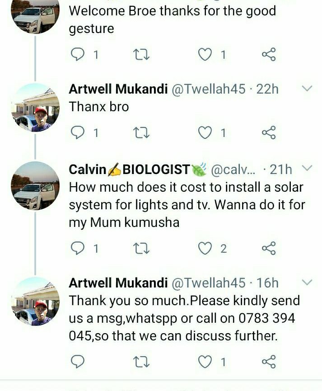
Task: Like Artwell's "Thank you so much" tweet
Action: pos(206,362)
